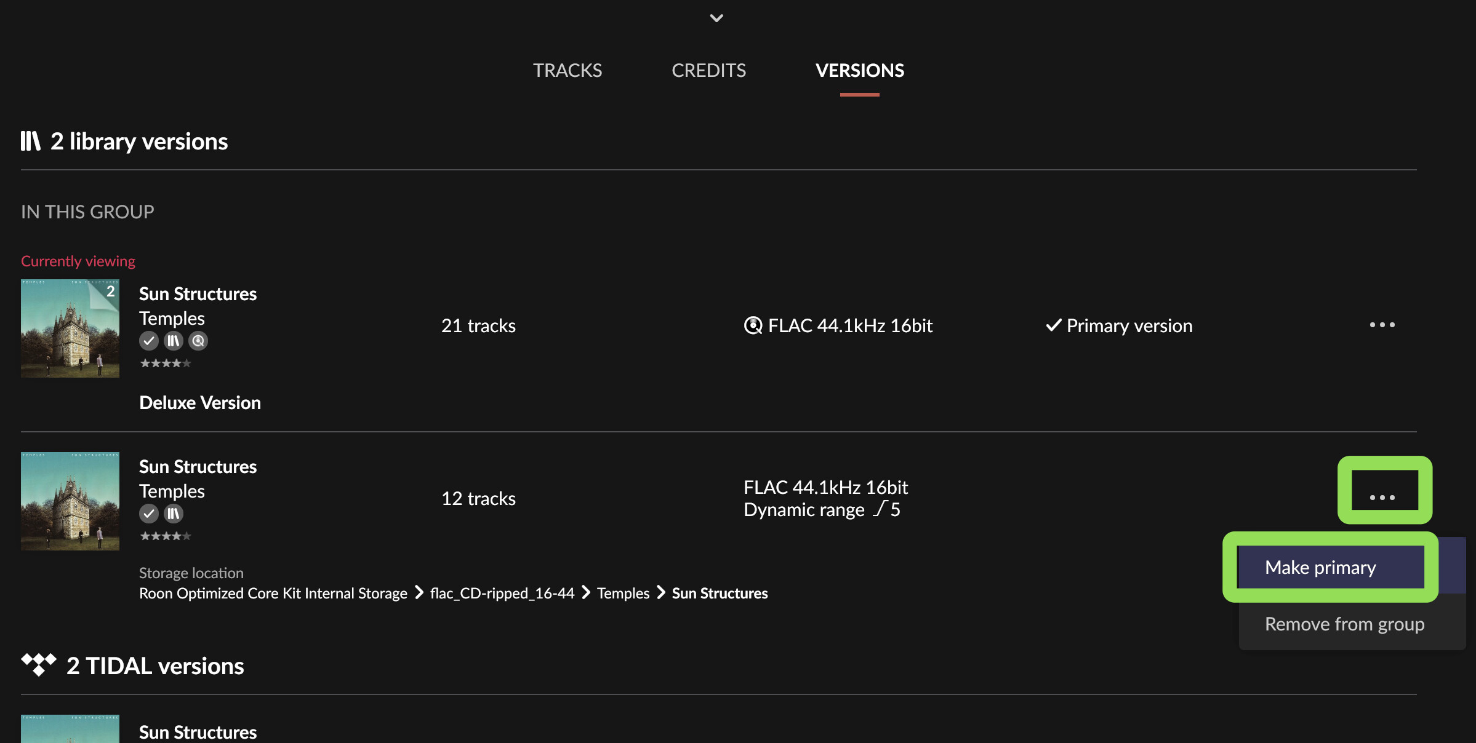
Task: Switch to the CREDITS tab
Action: click(x=708, y=71)
